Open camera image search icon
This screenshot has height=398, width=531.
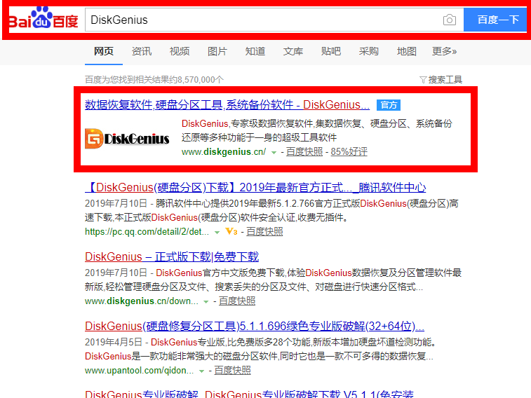click(449, 20)
